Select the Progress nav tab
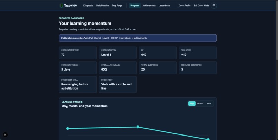The height and width of the screenshot is (140, 278). click(135, 6)
